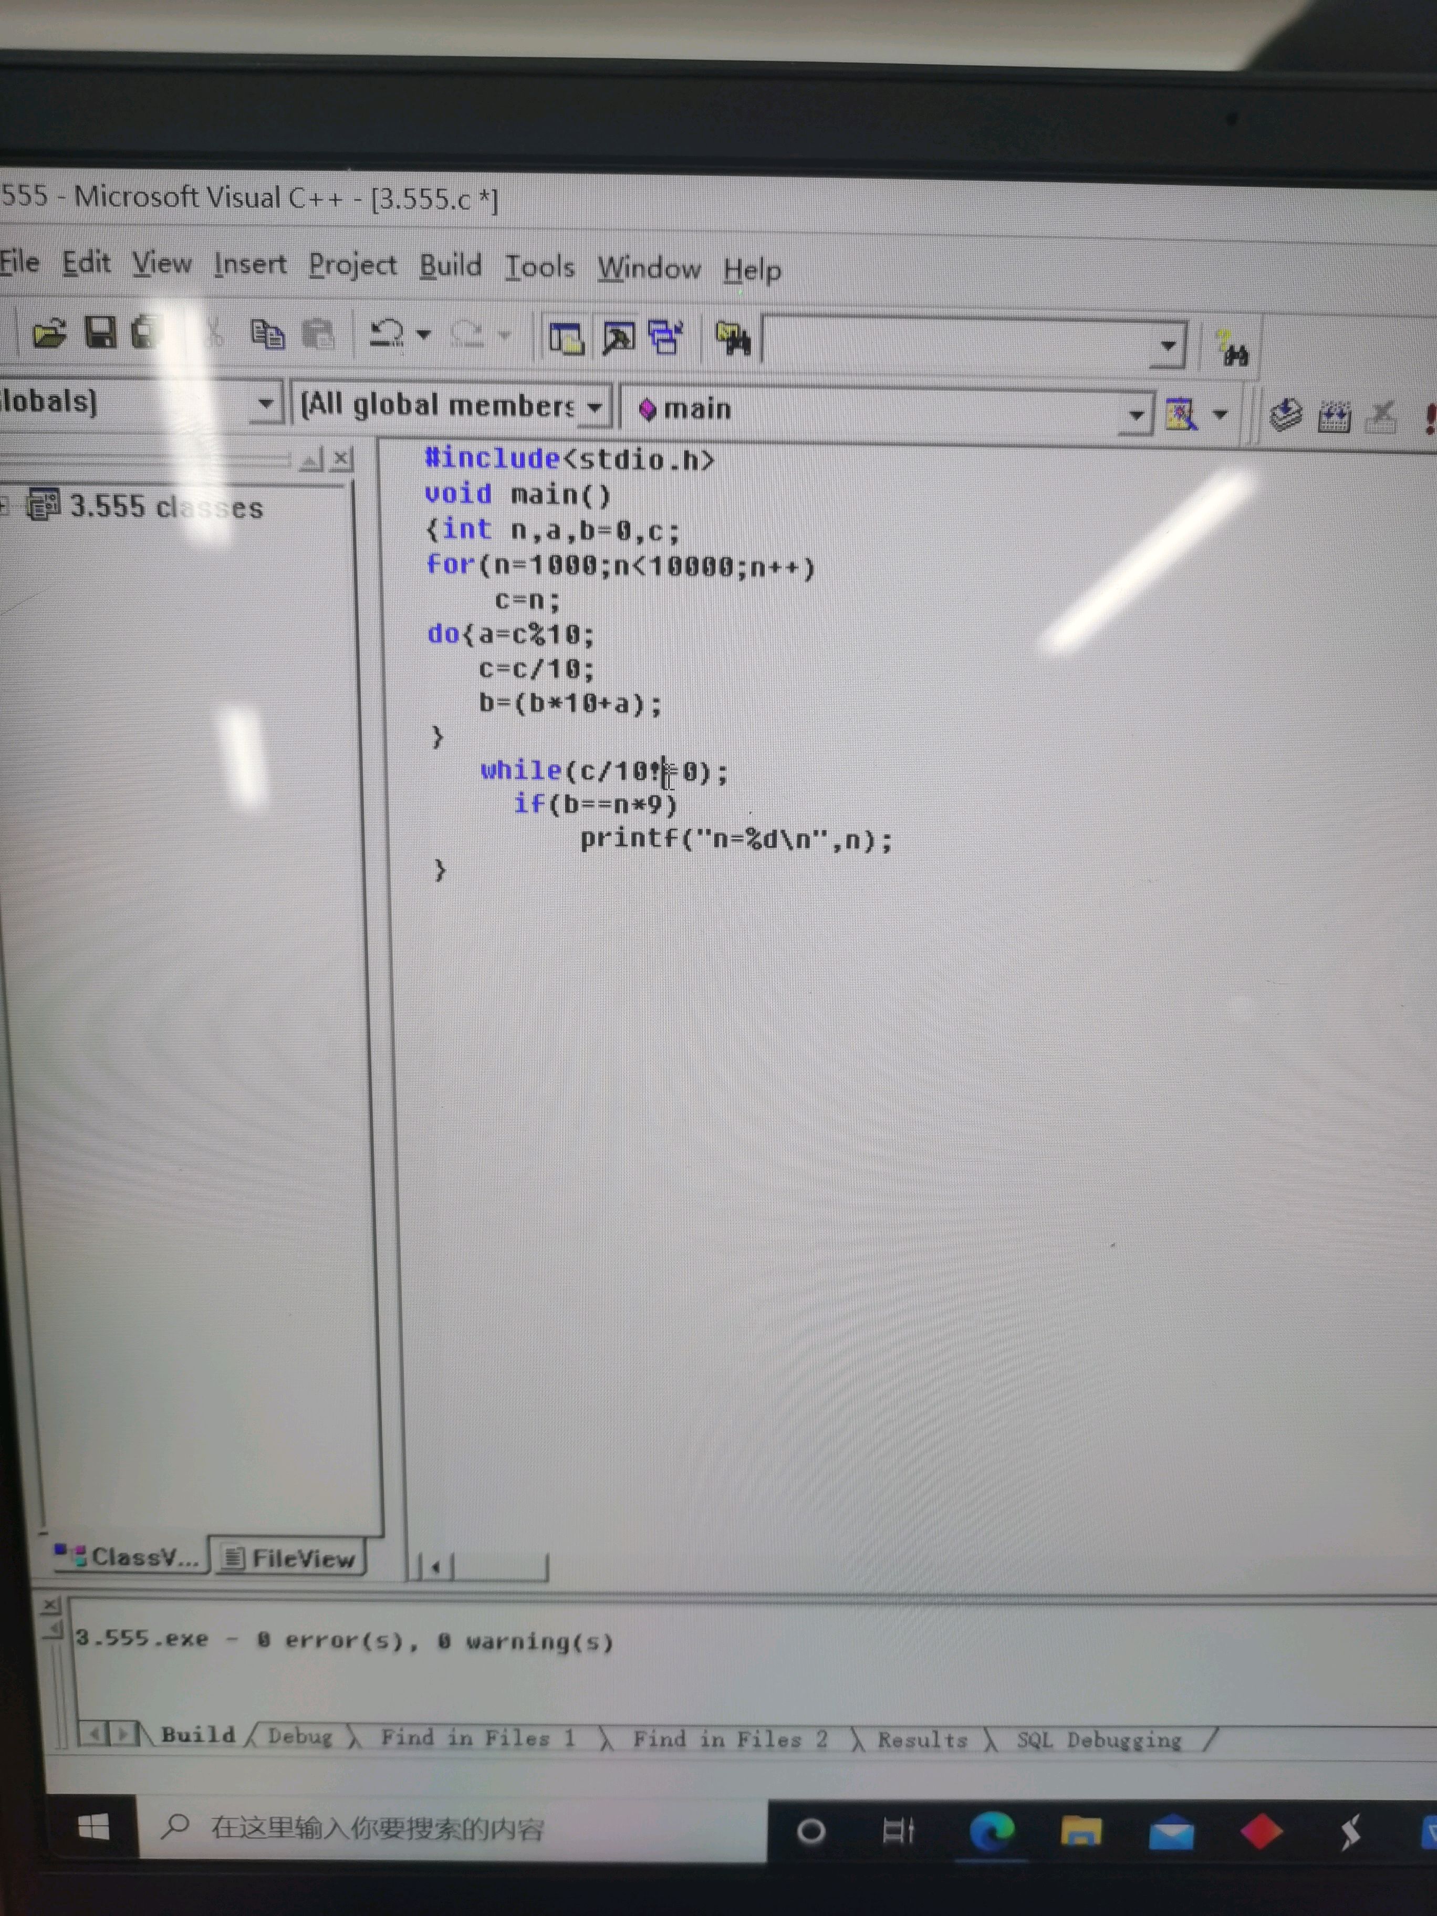This screenshot has height=1916, width=1437.
Task: Open the Build menu
Action: pos(451,266)
